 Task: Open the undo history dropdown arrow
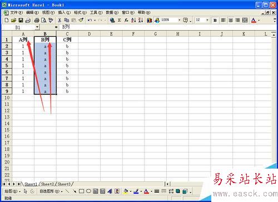click(95, 20)
